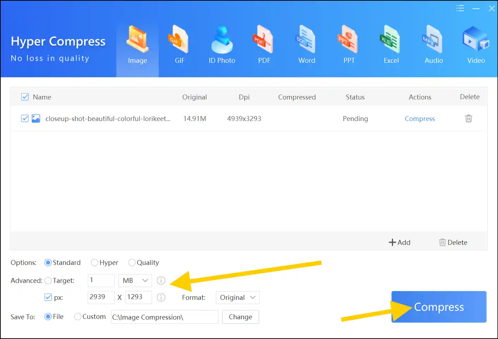Show info about px dimensions option
This screenshot has height=339, width=498.
click(x=161, y=297)
